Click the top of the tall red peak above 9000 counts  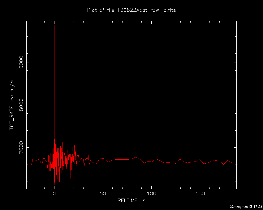coord(54,25)
